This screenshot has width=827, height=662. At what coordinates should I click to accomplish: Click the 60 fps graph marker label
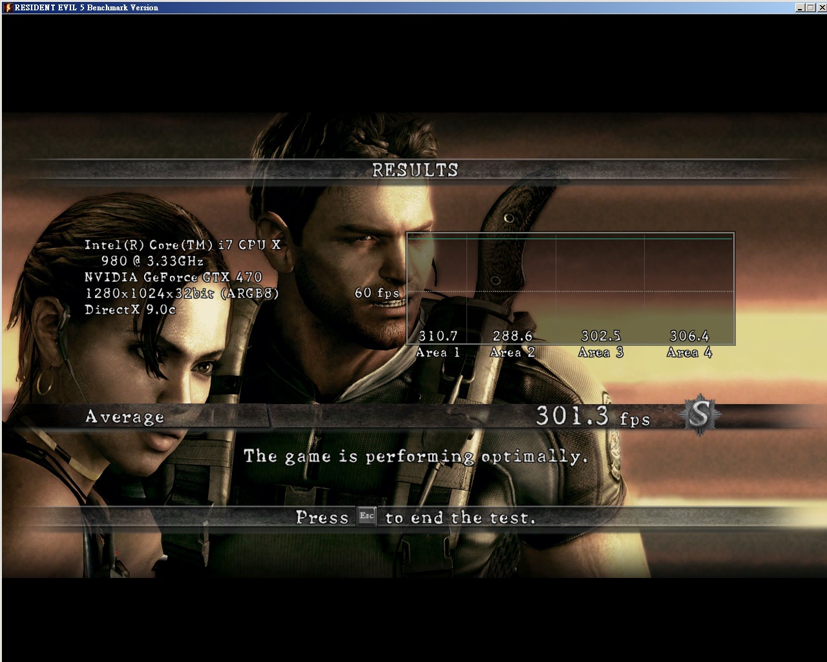point(377,293)
